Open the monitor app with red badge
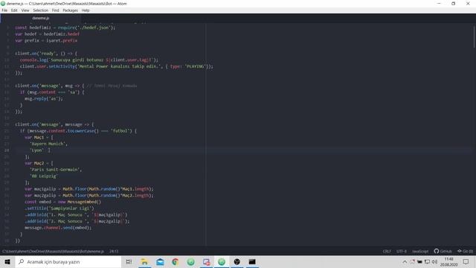476x268 pixels. point(206,261)
